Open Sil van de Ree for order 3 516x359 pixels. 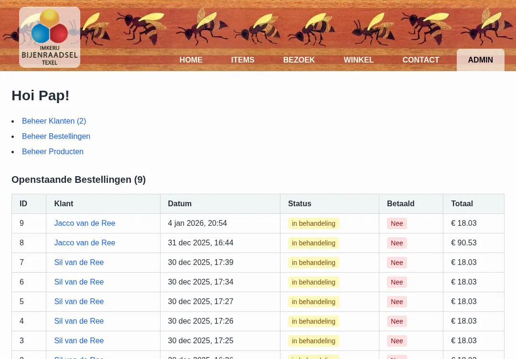pos(79,340)
